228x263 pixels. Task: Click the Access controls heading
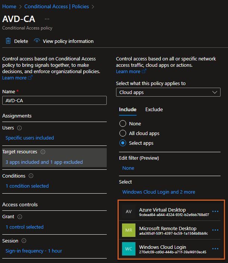point(20,205)
